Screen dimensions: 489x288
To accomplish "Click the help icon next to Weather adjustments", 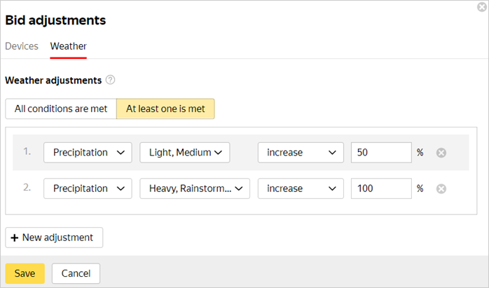I will point(110,80).
